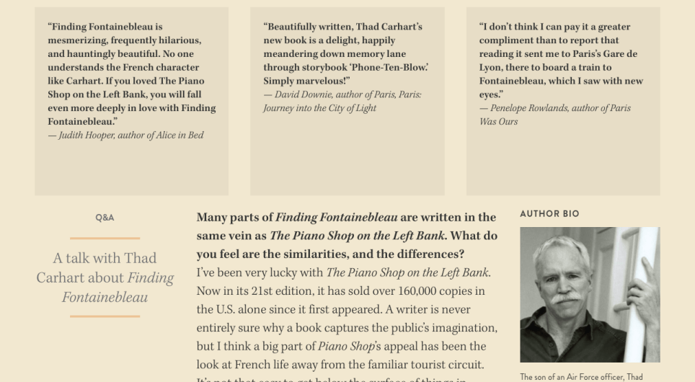Image resolution: width=695 pixels, height=382 pixels.
Task: Click the 'Simply marvelous!' quote text
Action: 306,81
